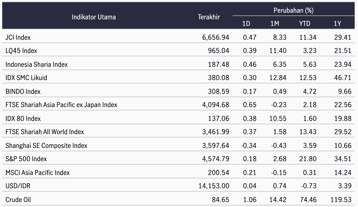Image resolution: width=358 pixels, height=207 pixels.
Task: Select the 1M column header
Action: pyautogui.click(x=275, y=24)
